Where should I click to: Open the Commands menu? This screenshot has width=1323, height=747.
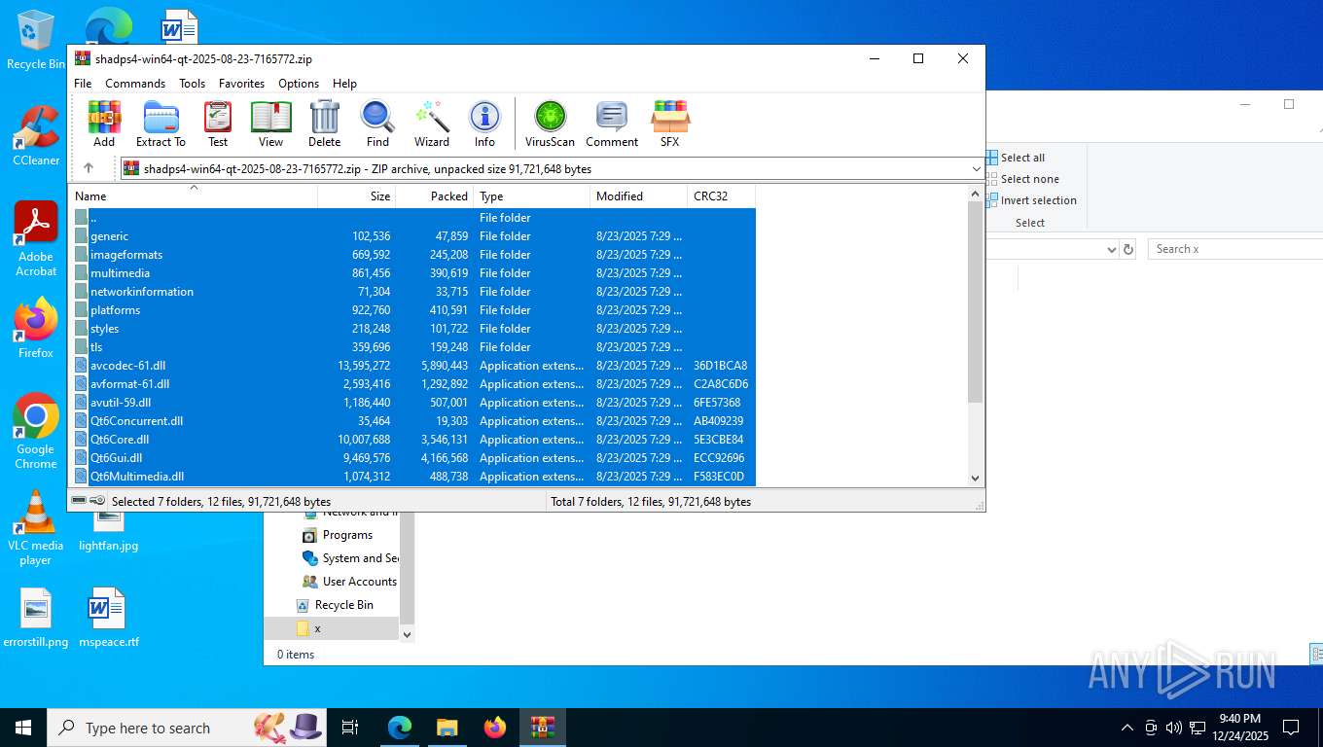135,84
